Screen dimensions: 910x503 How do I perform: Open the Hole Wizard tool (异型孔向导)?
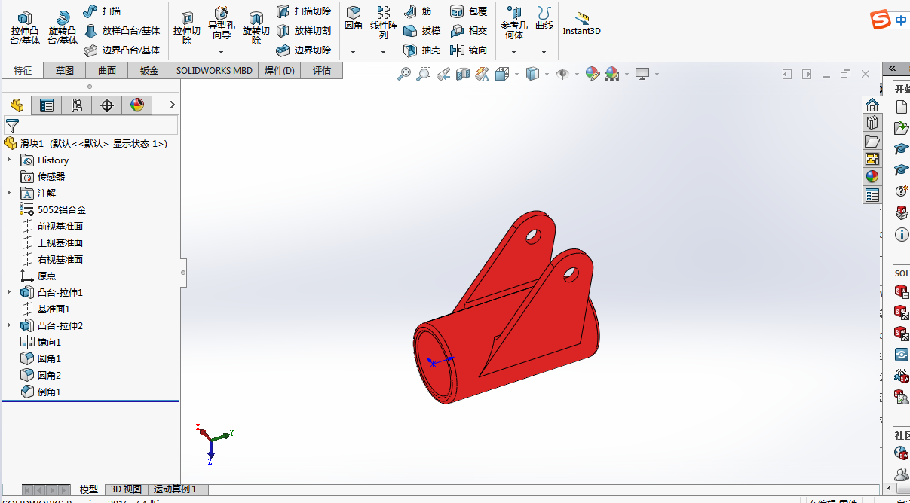[221, 23]
